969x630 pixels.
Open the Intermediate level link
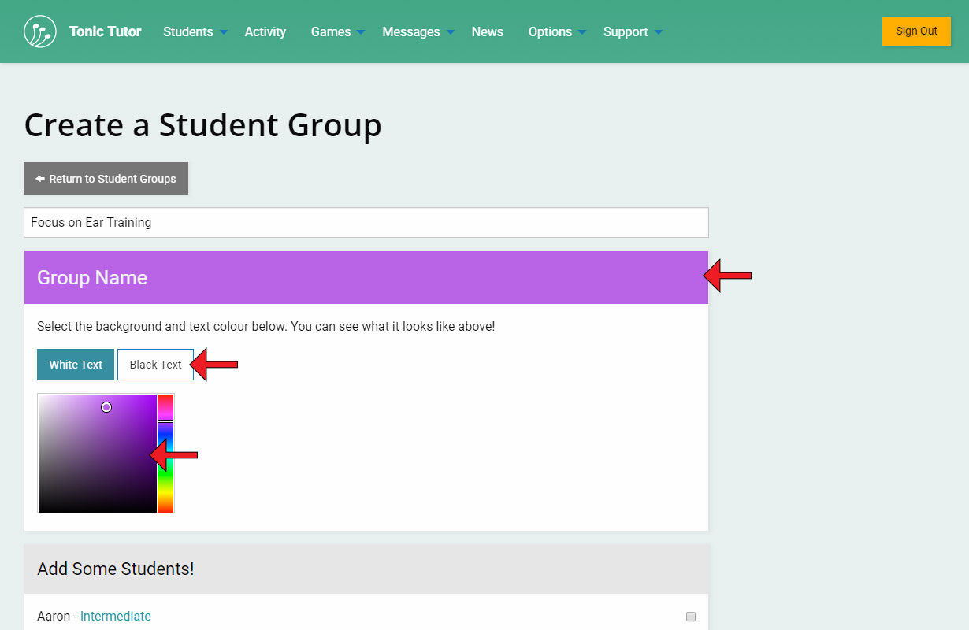pyautogui.click(x=115, y=617)
